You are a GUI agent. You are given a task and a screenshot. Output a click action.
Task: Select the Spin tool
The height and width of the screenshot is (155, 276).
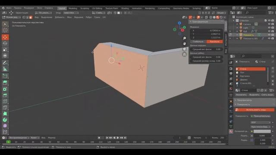(x=5, y=120)
